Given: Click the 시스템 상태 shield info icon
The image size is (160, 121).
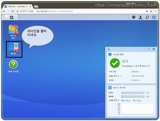Looking at the screenshot, I should coord(110,54).
